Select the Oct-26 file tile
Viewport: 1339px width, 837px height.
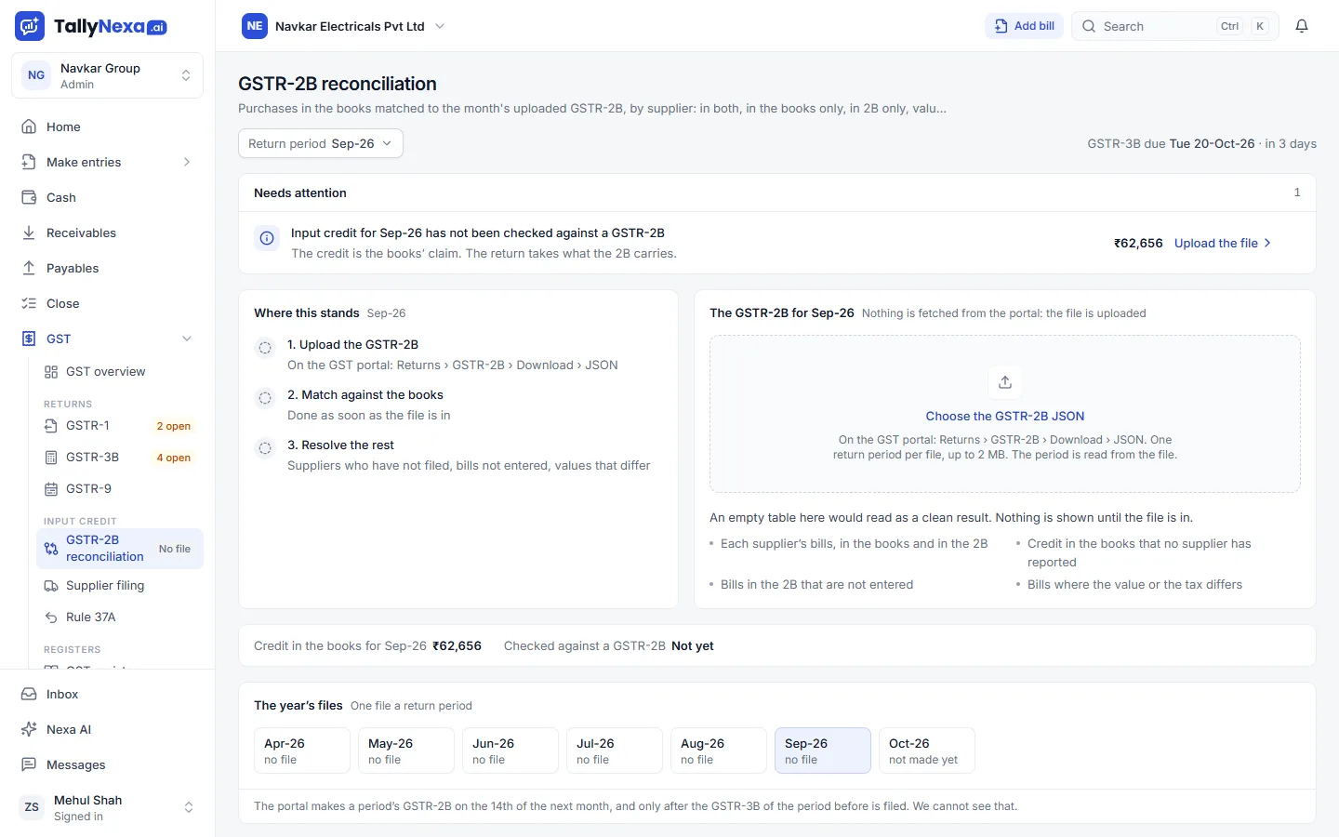click(927, 751)
